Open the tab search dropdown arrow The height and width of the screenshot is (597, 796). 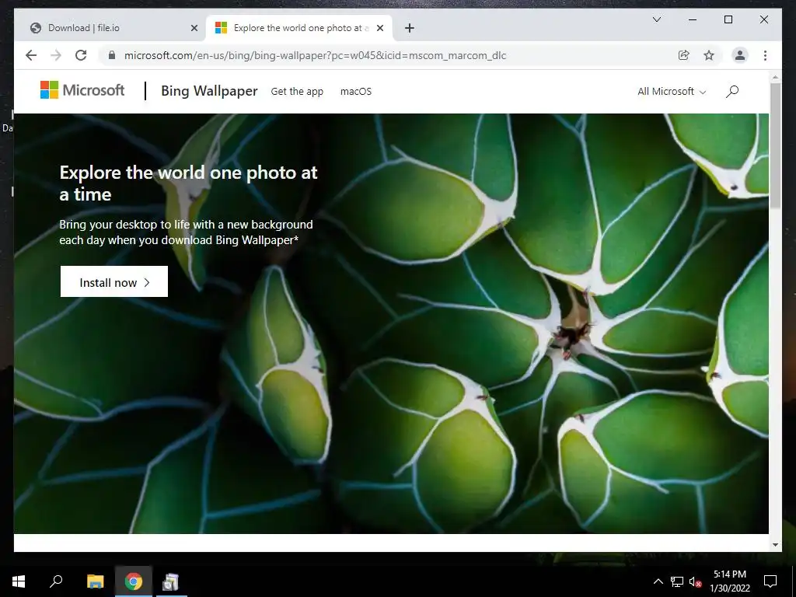pos(656,19)
